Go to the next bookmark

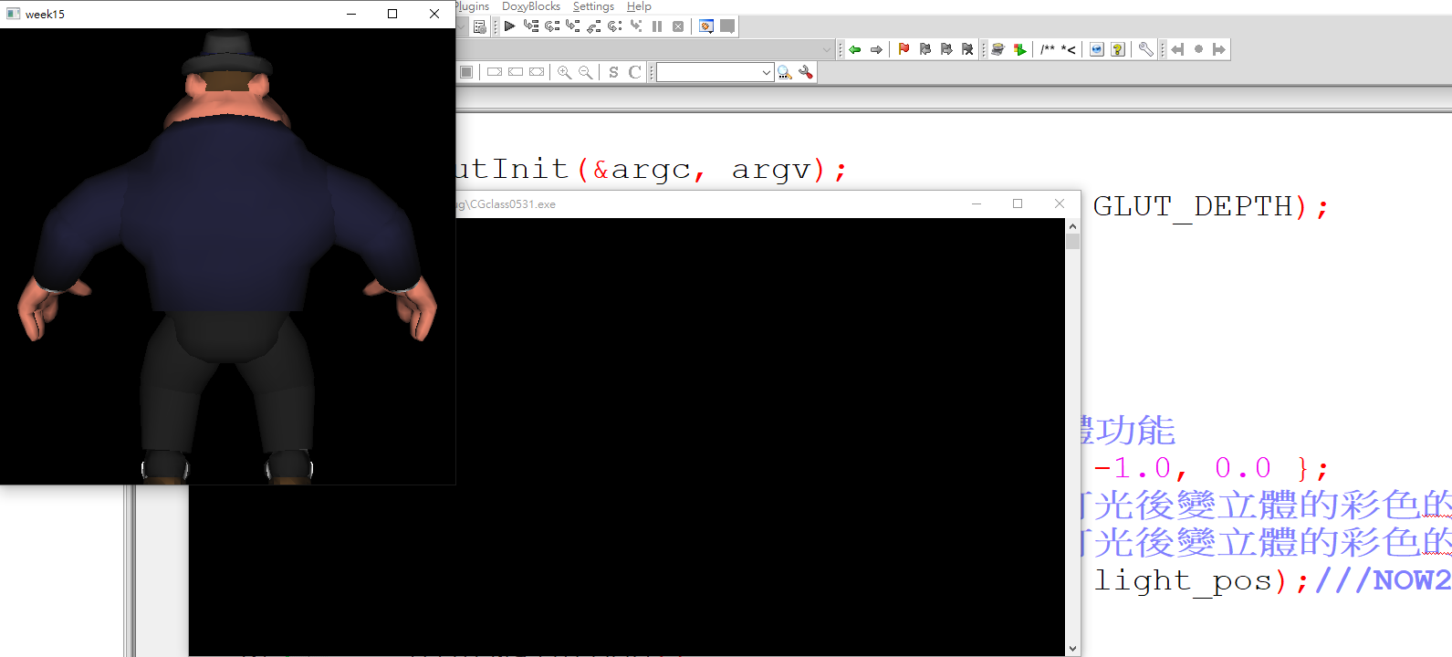pyautogui.click(x=946, y=49)
